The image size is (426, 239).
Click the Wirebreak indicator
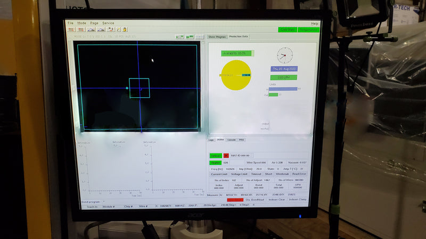tap(282, 174)
